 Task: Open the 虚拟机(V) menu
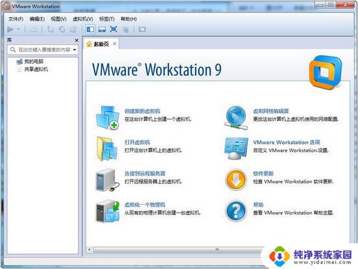(82, 19)
